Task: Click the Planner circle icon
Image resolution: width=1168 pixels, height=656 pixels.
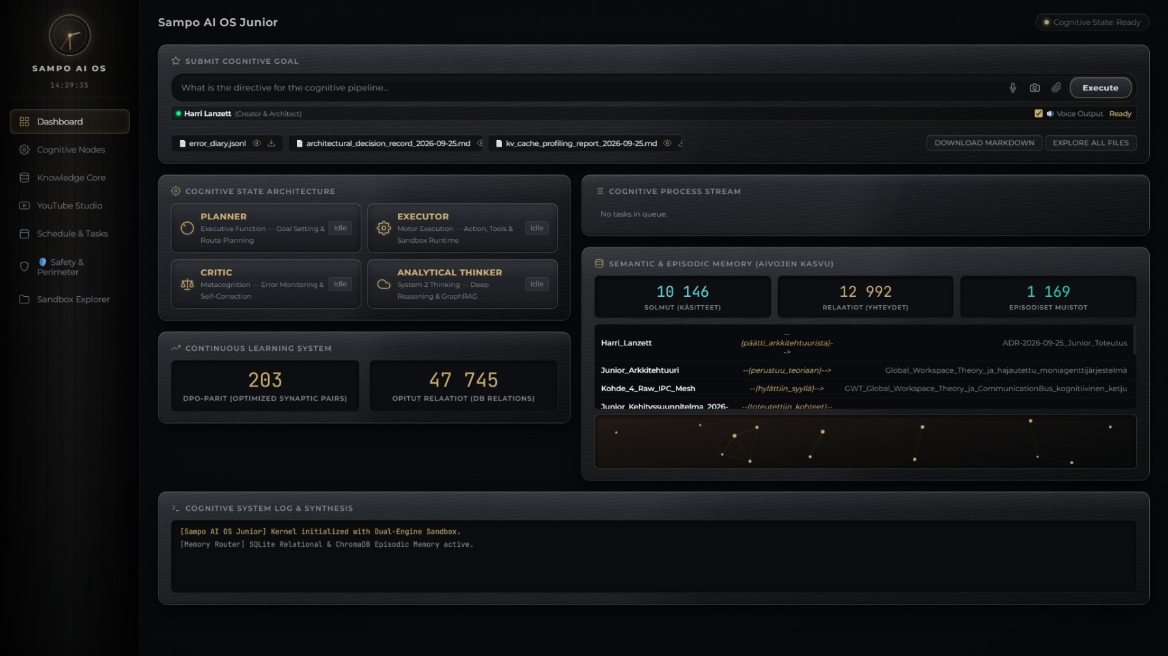Action: 188,228
